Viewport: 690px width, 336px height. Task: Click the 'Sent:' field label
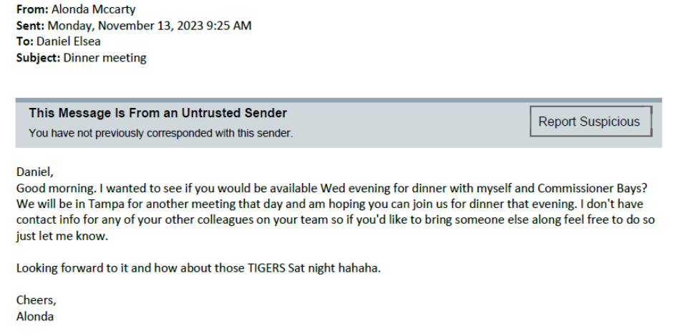pyautogui.click(x=30, y=26)
